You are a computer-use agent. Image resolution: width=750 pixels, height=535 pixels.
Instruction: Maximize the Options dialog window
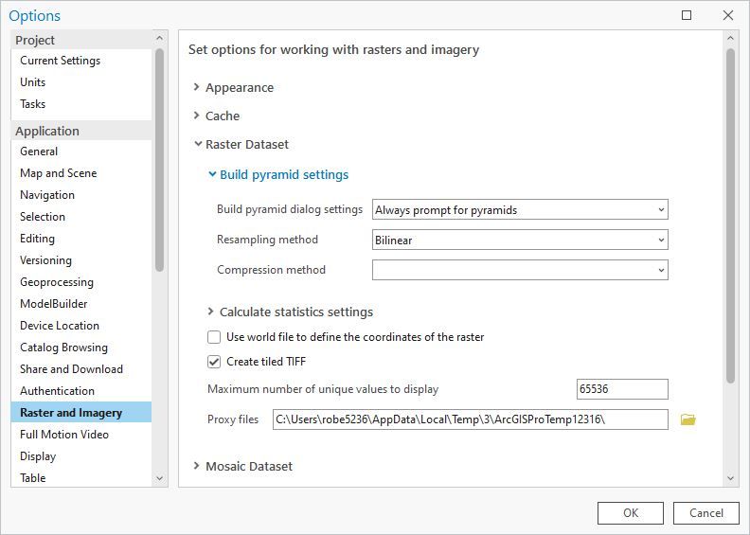coord(687,15)
